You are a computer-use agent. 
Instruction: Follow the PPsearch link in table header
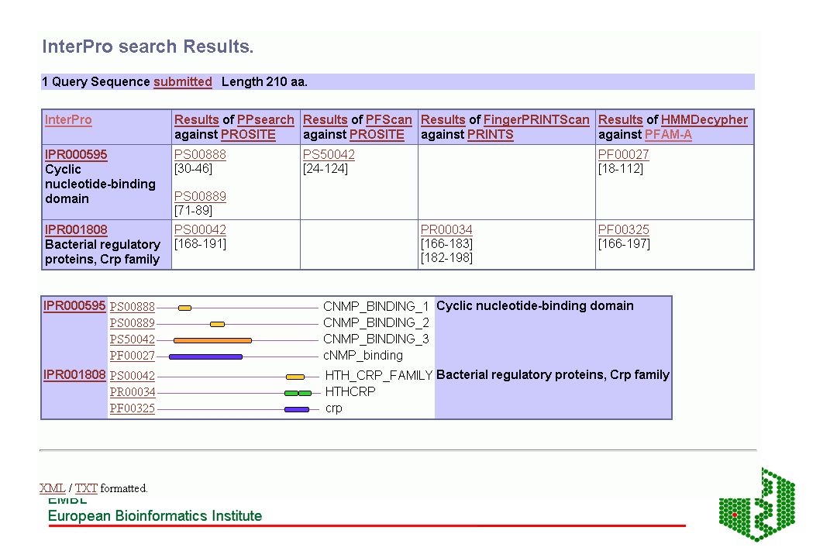(265, 119)
